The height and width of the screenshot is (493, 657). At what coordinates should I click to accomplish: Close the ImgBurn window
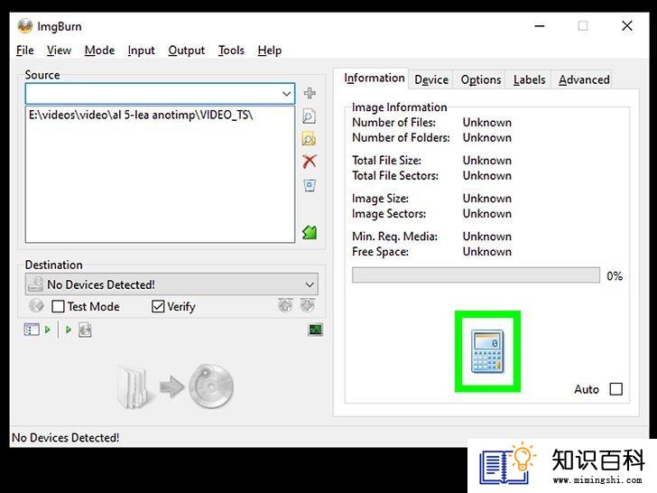pos(627,26)
